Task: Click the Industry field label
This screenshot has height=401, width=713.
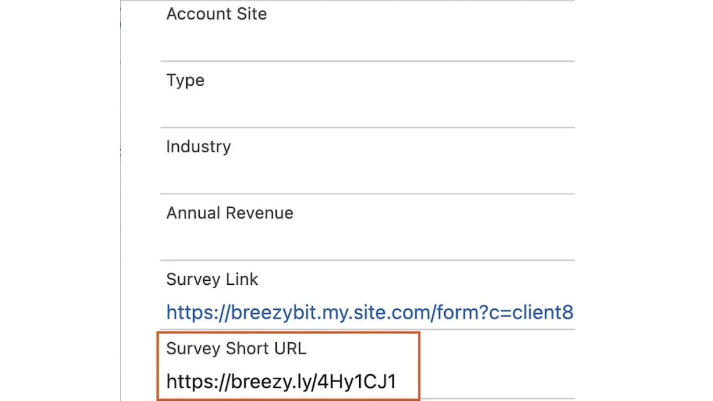Action: [198, 146]
